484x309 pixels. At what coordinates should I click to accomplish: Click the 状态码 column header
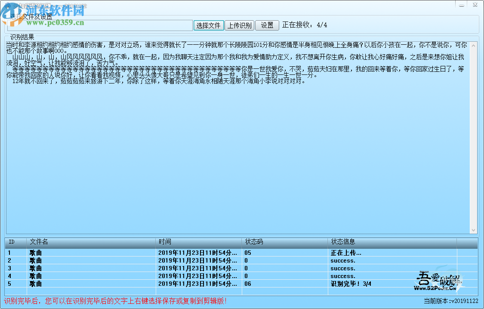[254, 242]
